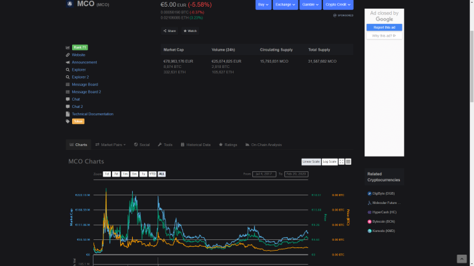Expand the Gamble dropdown

pos(310,5)
